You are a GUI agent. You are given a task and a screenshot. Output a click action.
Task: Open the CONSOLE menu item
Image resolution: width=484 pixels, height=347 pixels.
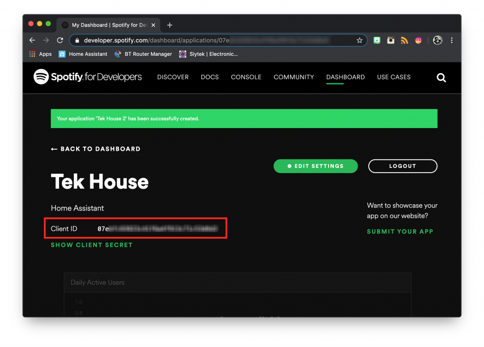(246, 77)
